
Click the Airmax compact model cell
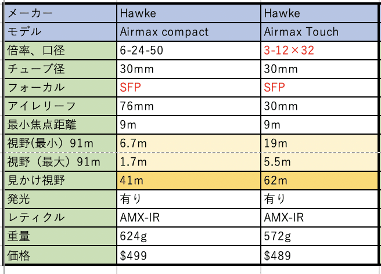click(188, 31)
